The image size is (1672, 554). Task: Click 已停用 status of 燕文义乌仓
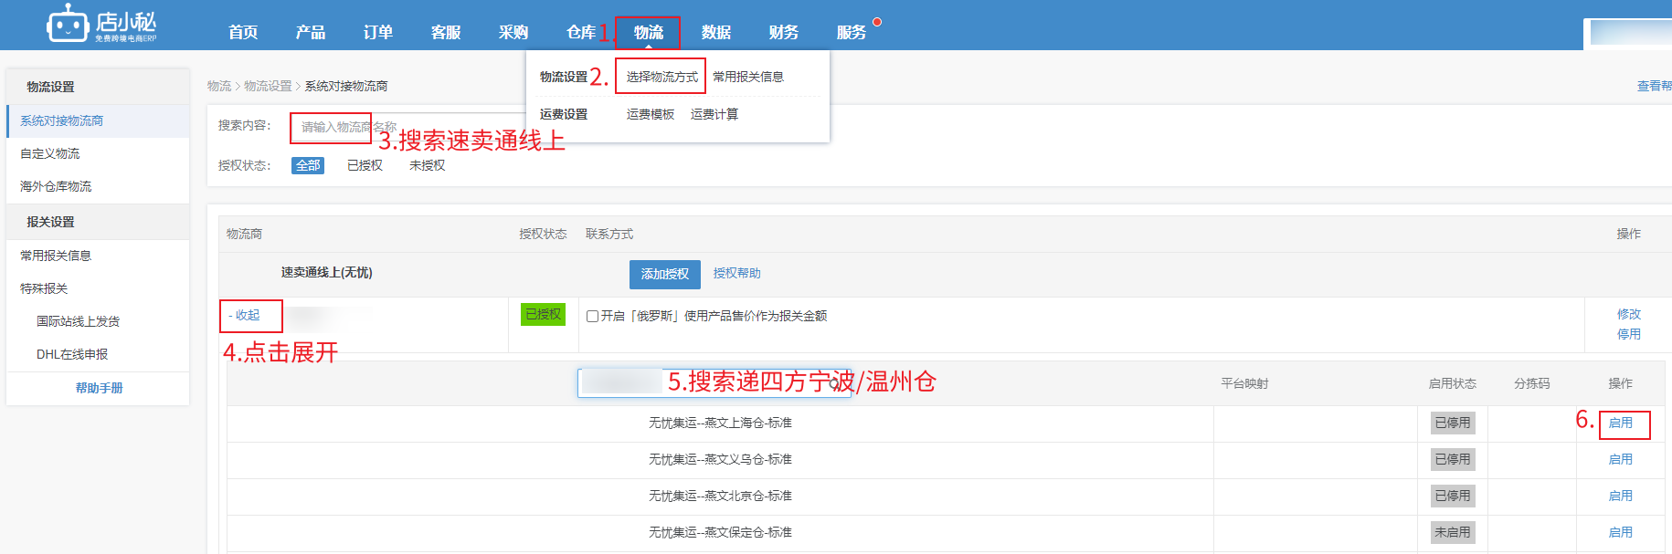(1453, 459)
